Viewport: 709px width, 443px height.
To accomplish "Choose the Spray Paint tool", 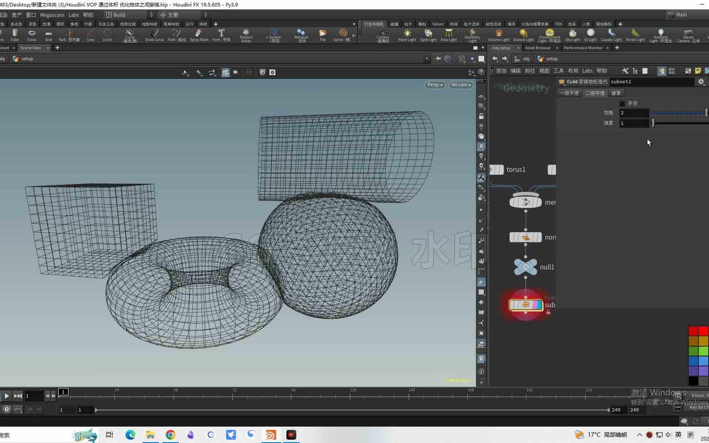I will [x=199, y=35].
